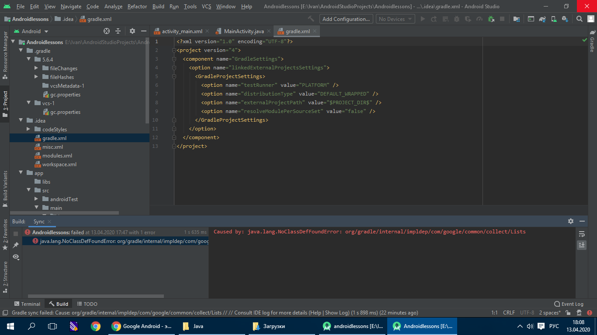Click the UTF-8 encoding indicator
This screenshot has height=335, width=597.
click(x=527, y=313)
